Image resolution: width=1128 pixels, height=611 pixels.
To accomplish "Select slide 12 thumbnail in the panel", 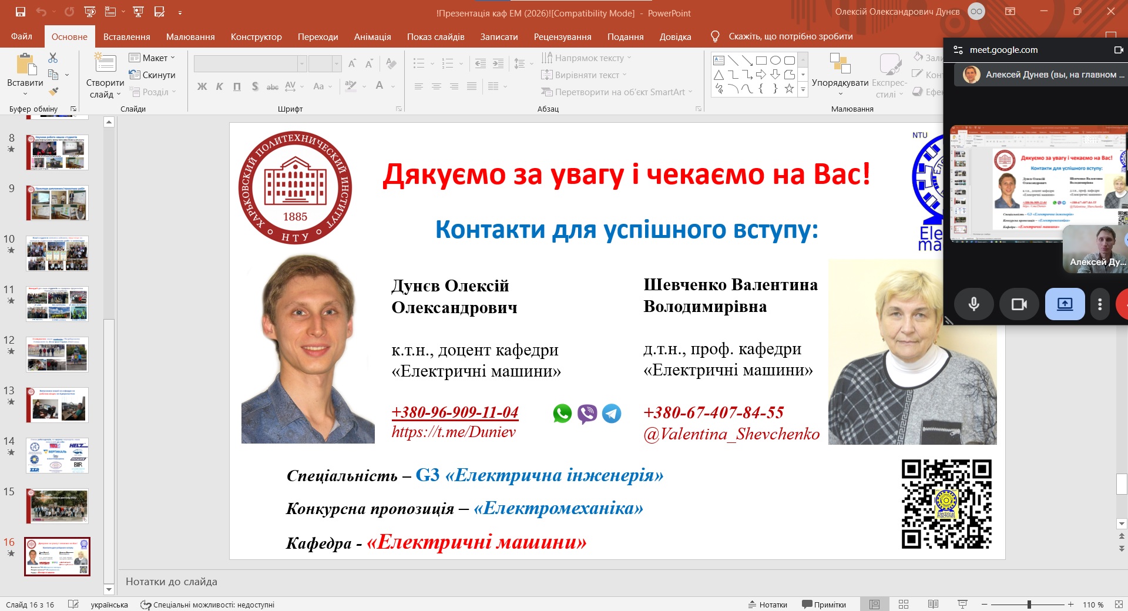I will tap(57, 354).
